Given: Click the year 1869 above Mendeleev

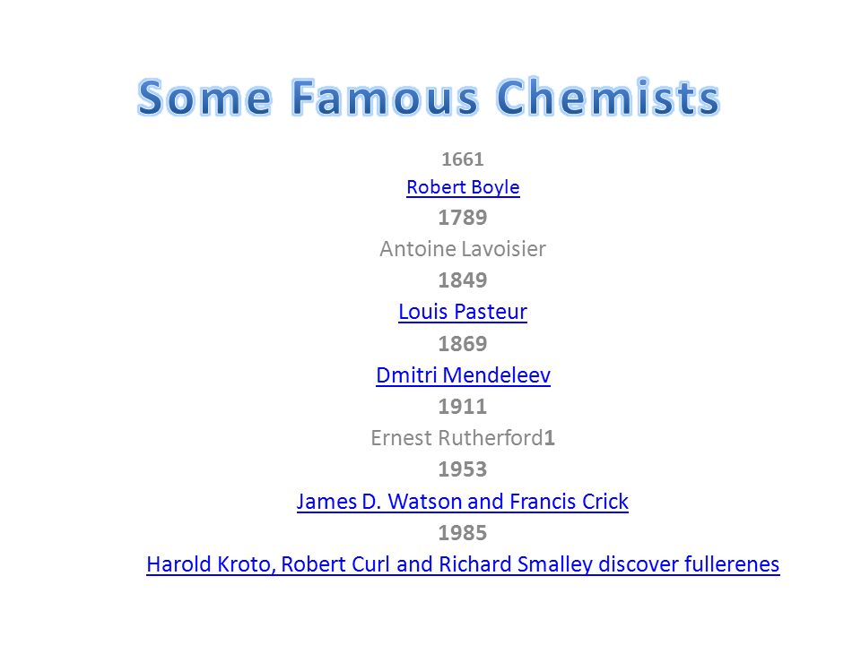Looking at the screenshot, I should [463, 344].
